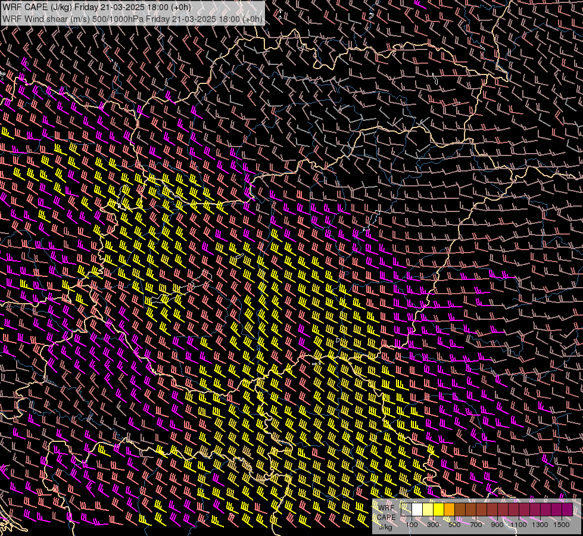583x536 pixels.
Task: Click the legend value "900"
Action: tap(497, 525)
